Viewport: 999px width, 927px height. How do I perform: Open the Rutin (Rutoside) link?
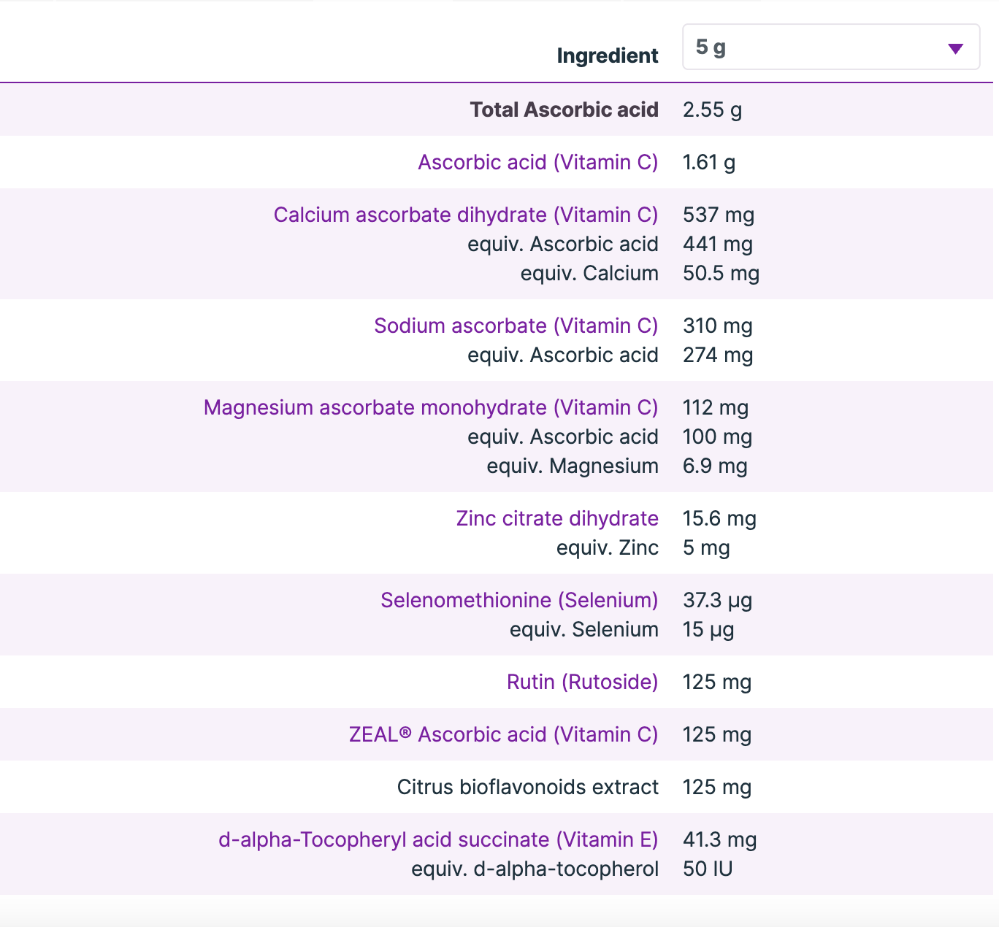583,682
